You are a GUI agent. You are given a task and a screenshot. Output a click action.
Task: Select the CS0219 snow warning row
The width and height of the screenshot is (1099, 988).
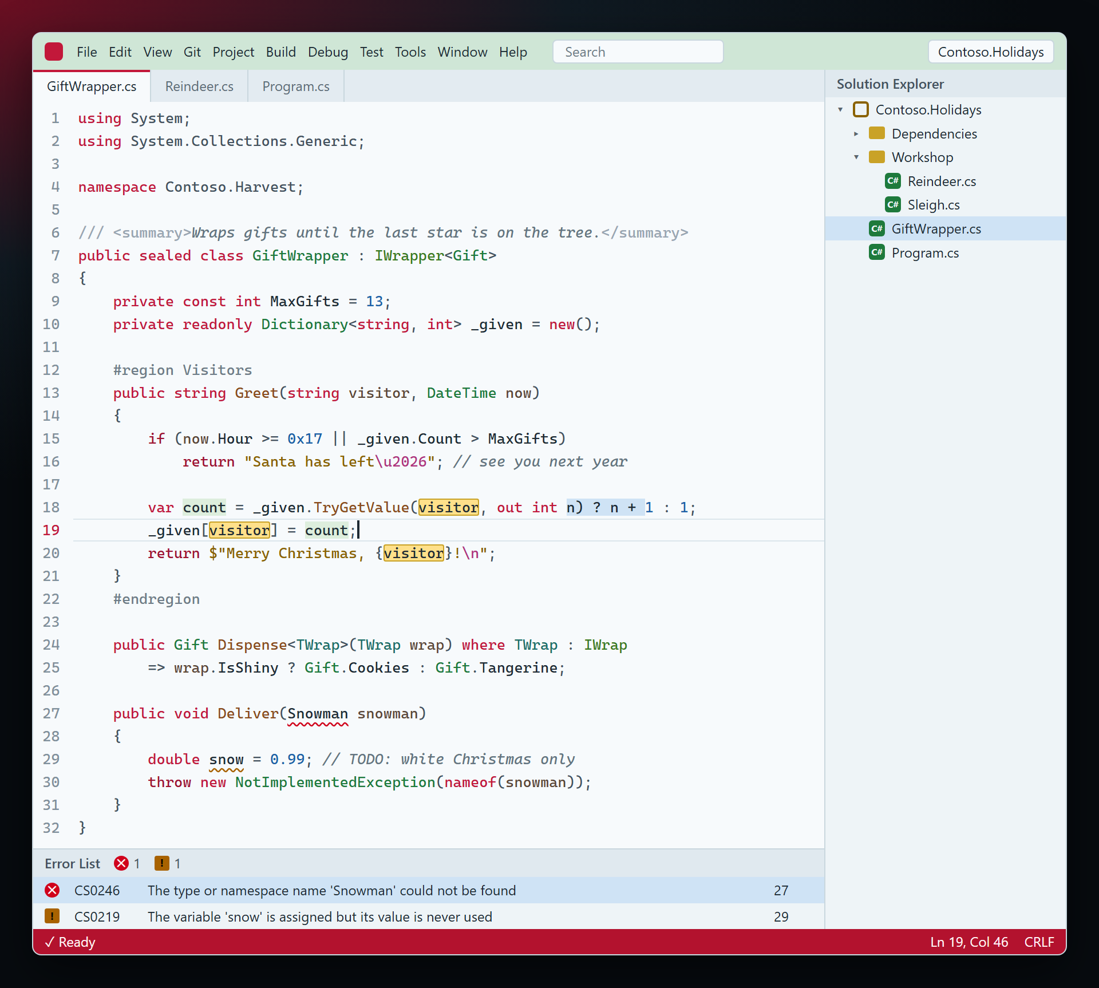click(x=429, y=916)
